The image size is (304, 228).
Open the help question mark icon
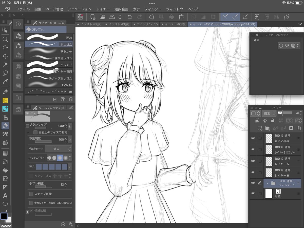pyautogui.click(x=287, y=17)
